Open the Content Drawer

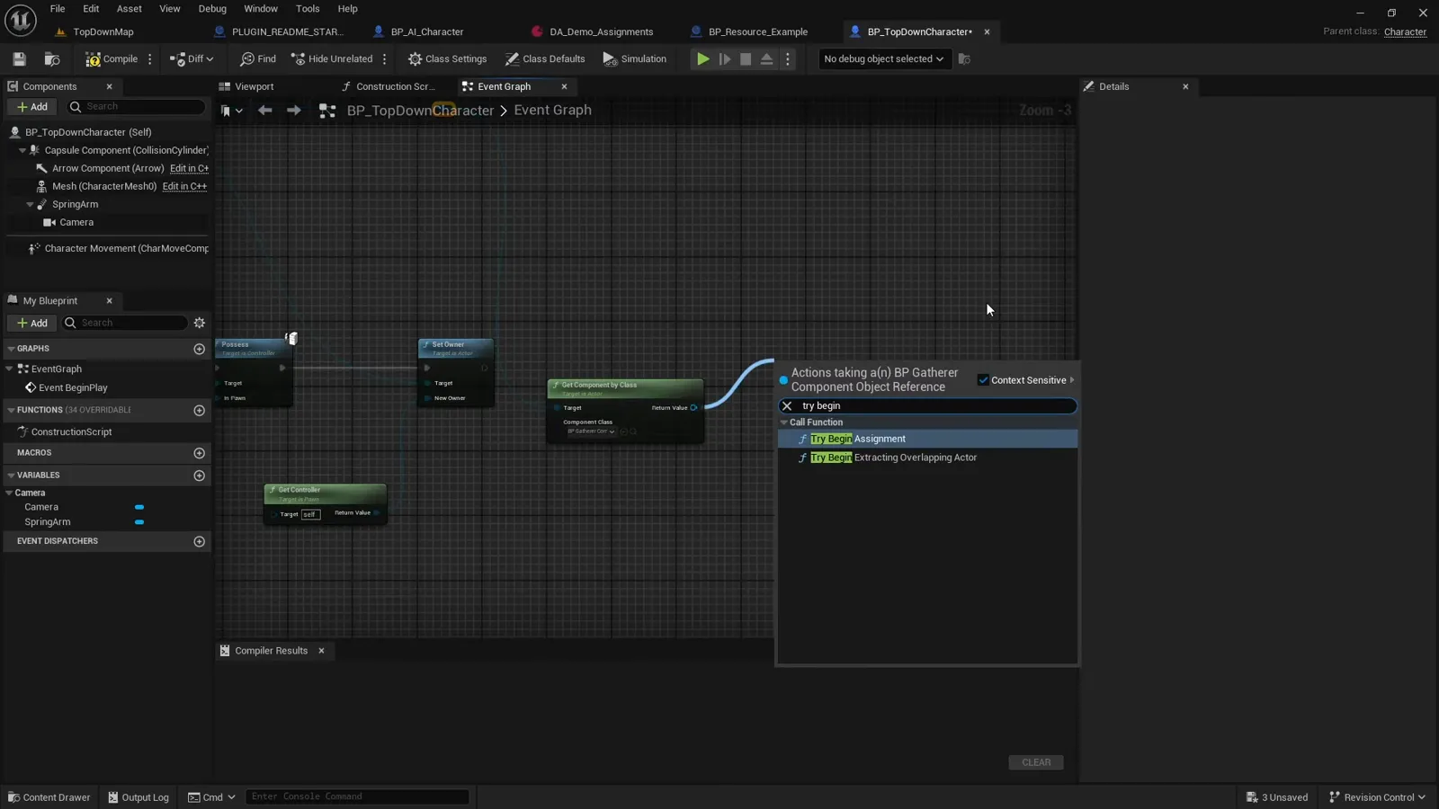coord(49,797)
